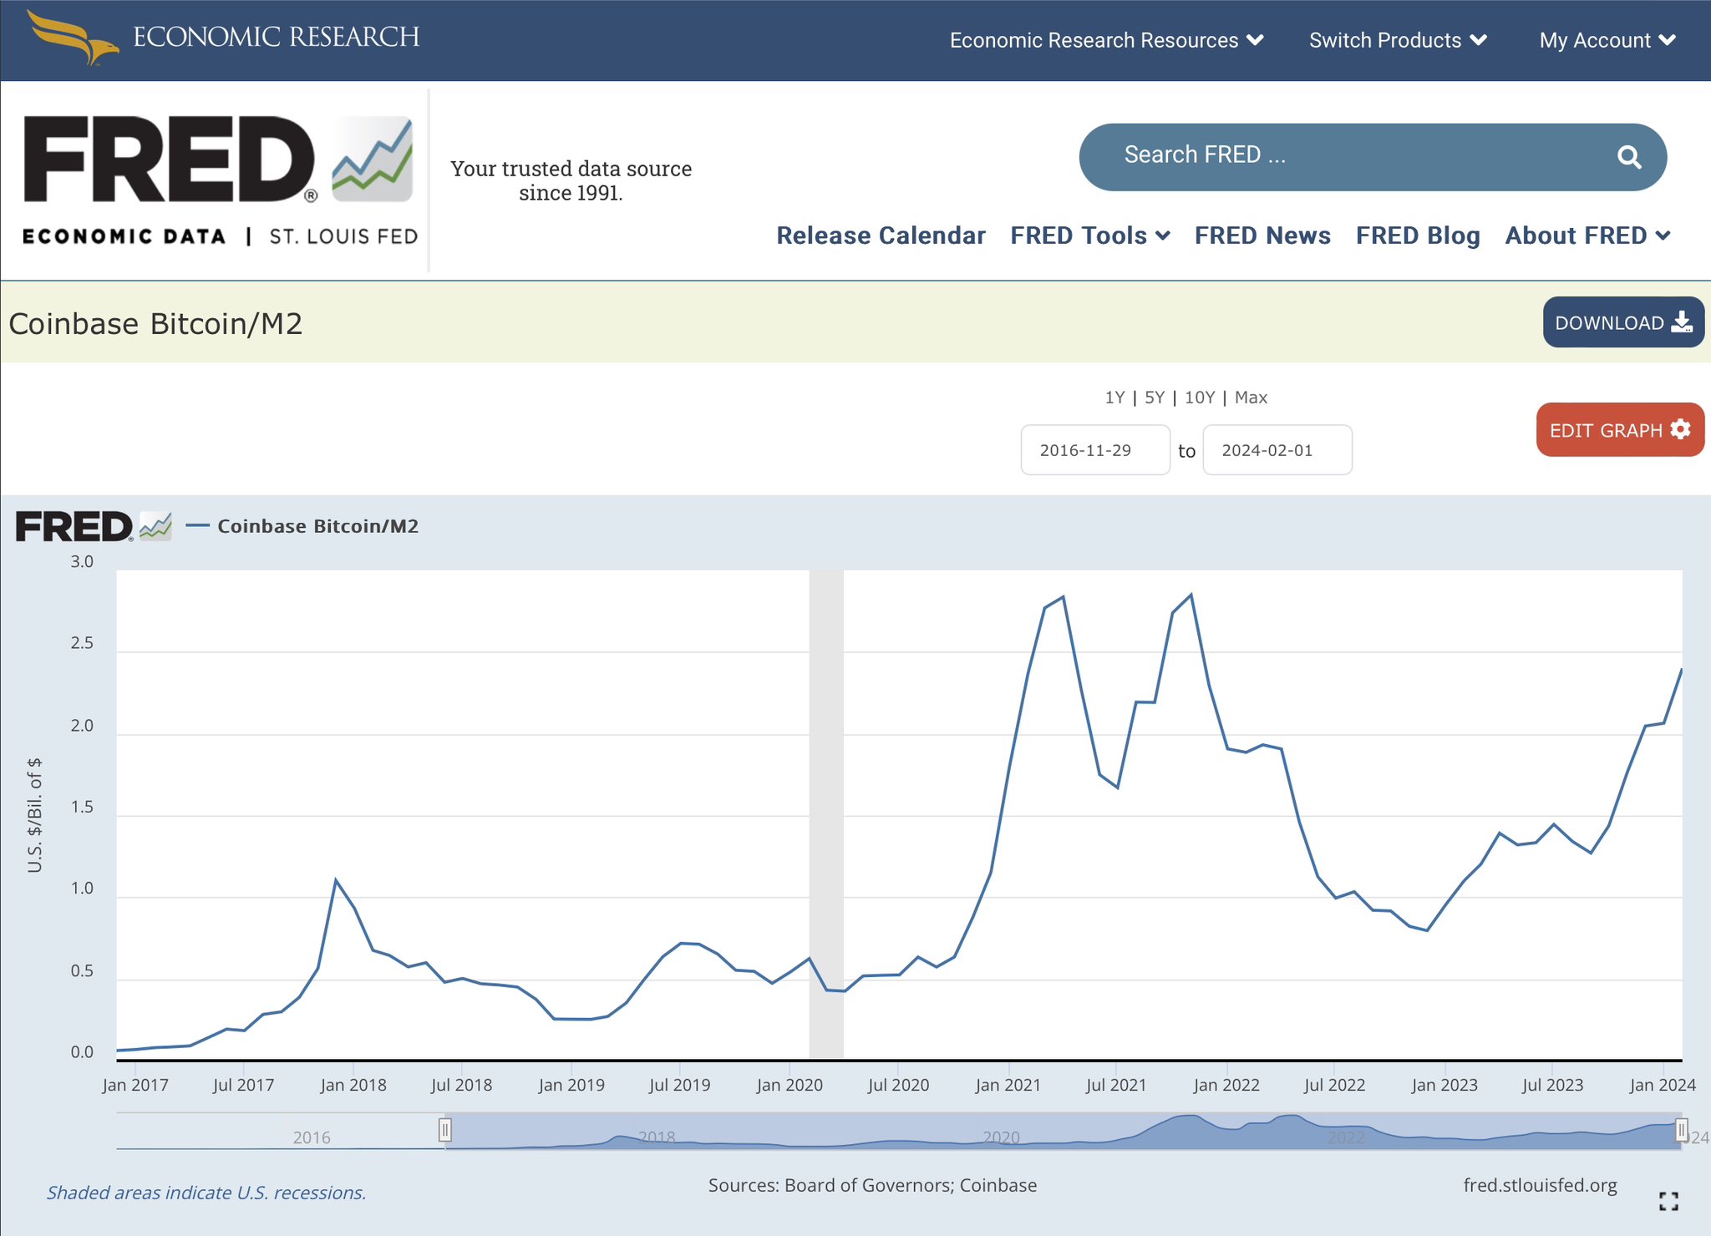Open the Switch Products dropdown
This screenshot has width=1711, height=1236.
pyautogui.click(x=1397, y=40)
